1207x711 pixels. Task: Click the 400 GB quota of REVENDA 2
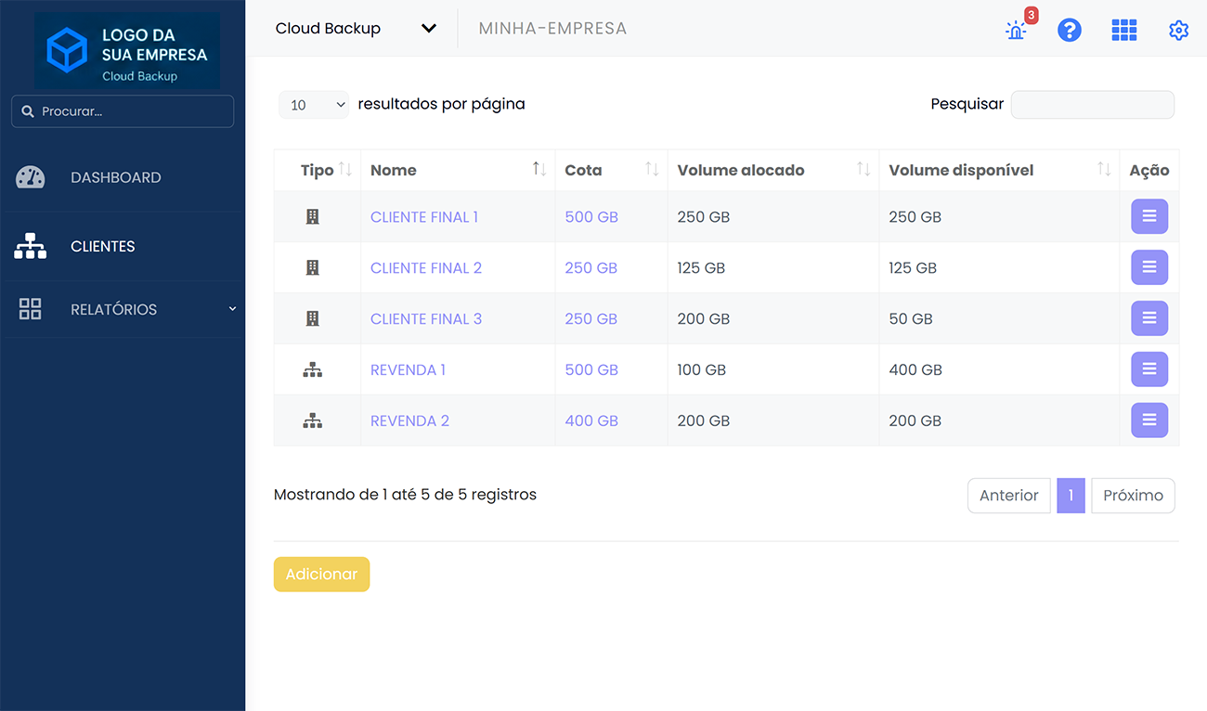(591, 421)
